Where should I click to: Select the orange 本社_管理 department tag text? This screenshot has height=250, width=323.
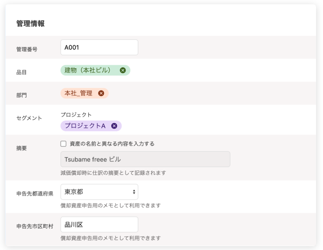(78, 93)
